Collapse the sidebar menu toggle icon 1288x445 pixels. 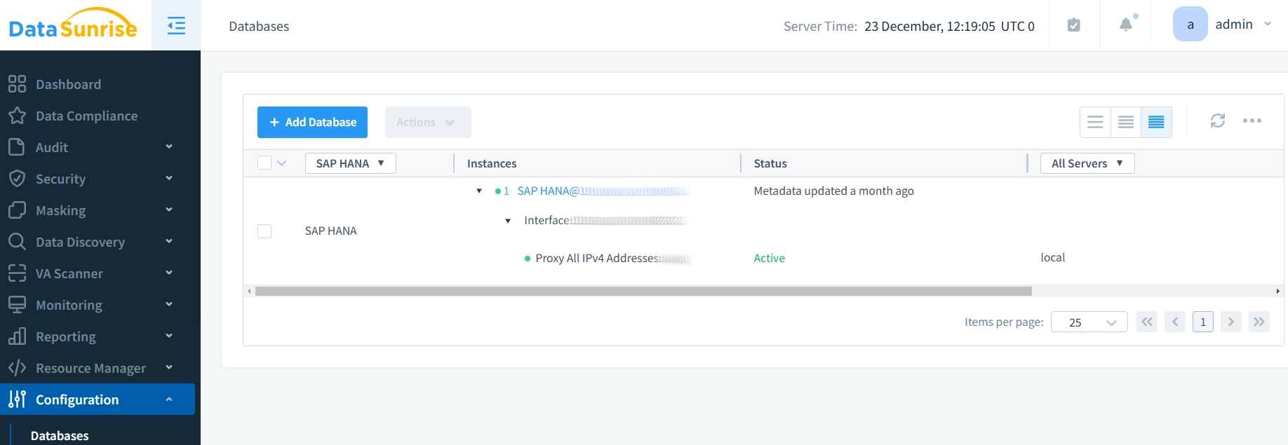click(176, 26)
